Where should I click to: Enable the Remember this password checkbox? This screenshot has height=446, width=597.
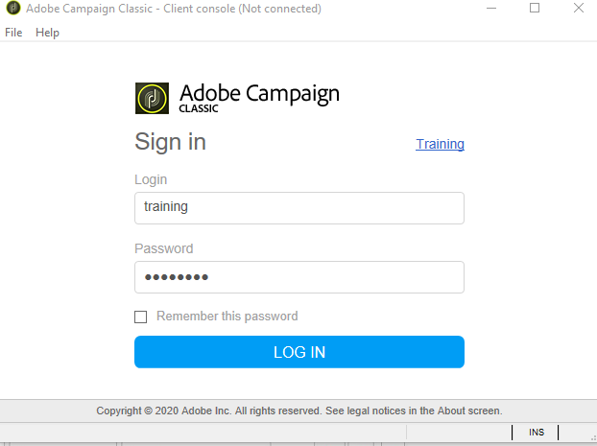click(141, 317)
